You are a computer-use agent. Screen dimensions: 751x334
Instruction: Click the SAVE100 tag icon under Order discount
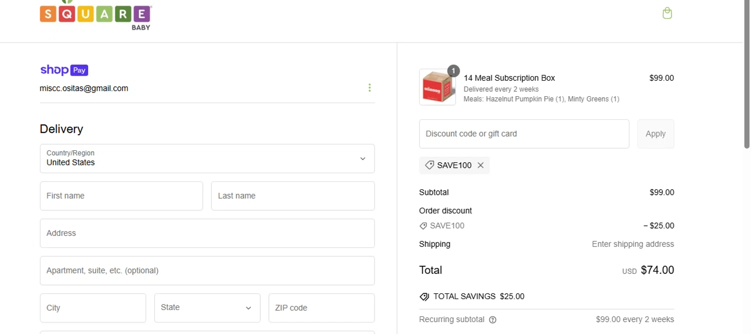(x=423, y=226)
